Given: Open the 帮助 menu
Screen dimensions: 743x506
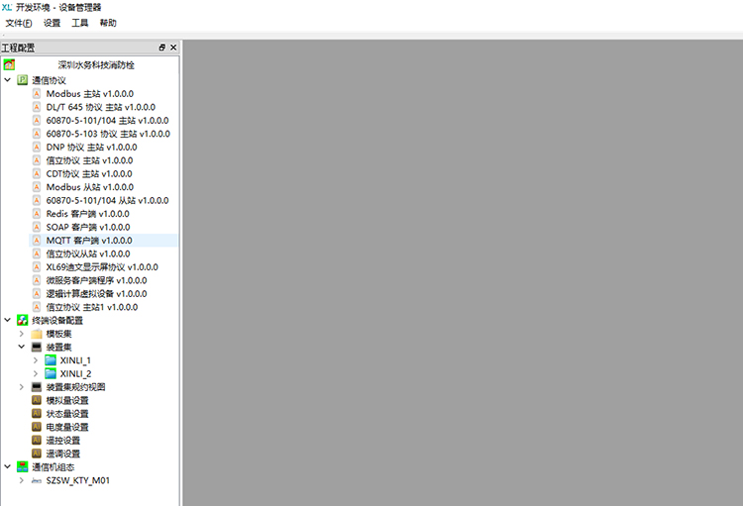Looking at the screenshot, I should click(x=108, y=23).
